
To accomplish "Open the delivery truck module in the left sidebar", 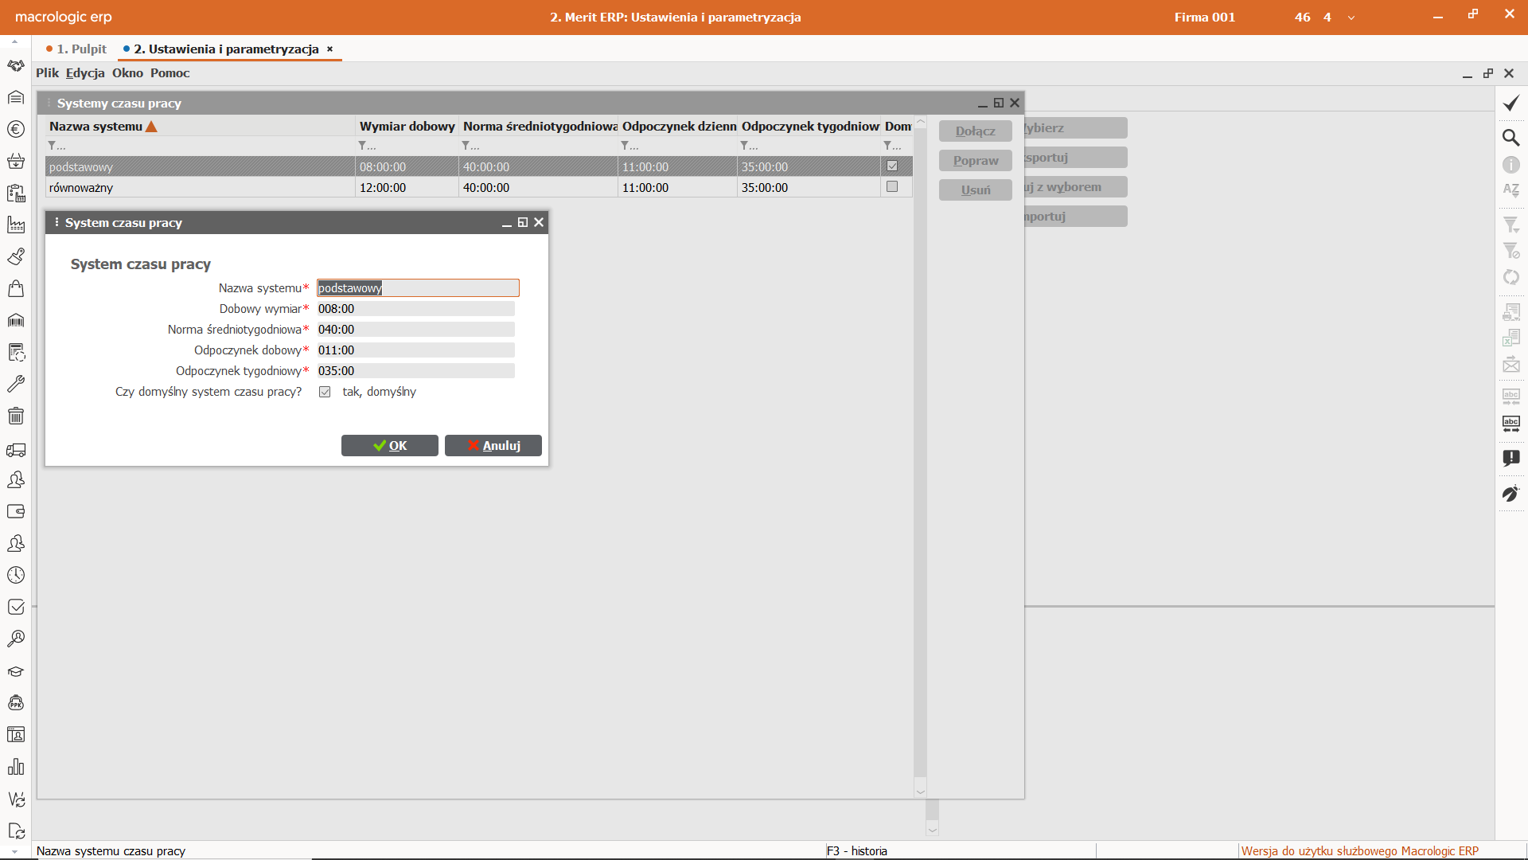I will tap(16, 451).
